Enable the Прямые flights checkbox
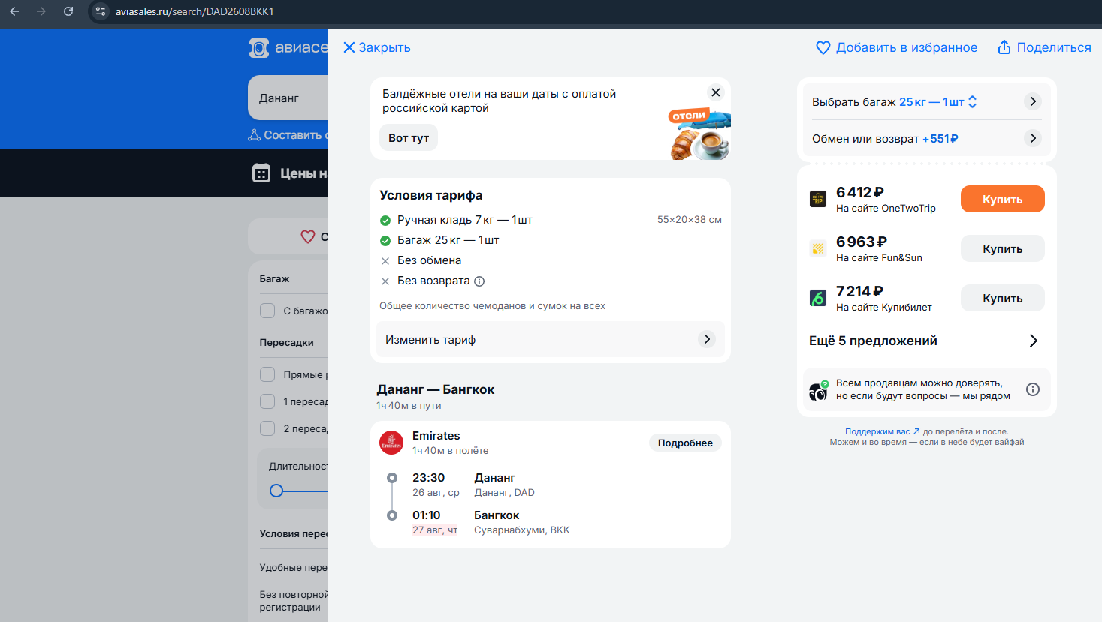1102x622 pixels. [267, 374]
